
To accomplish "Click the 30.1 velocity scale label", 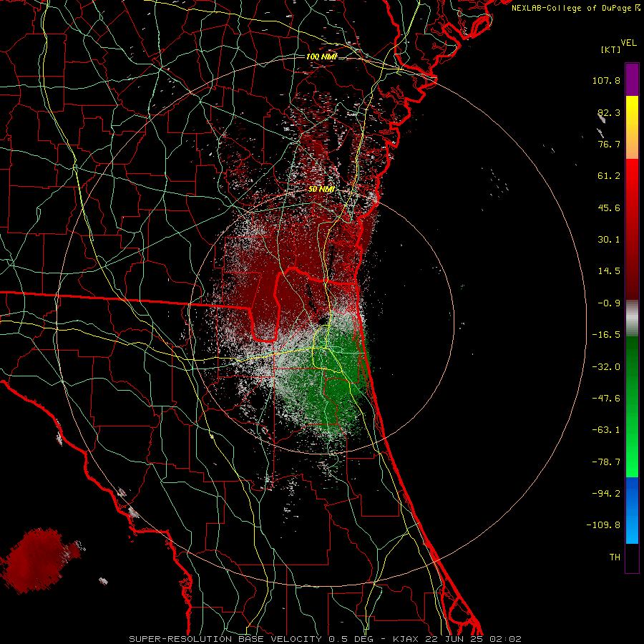I will coord(609,240).
